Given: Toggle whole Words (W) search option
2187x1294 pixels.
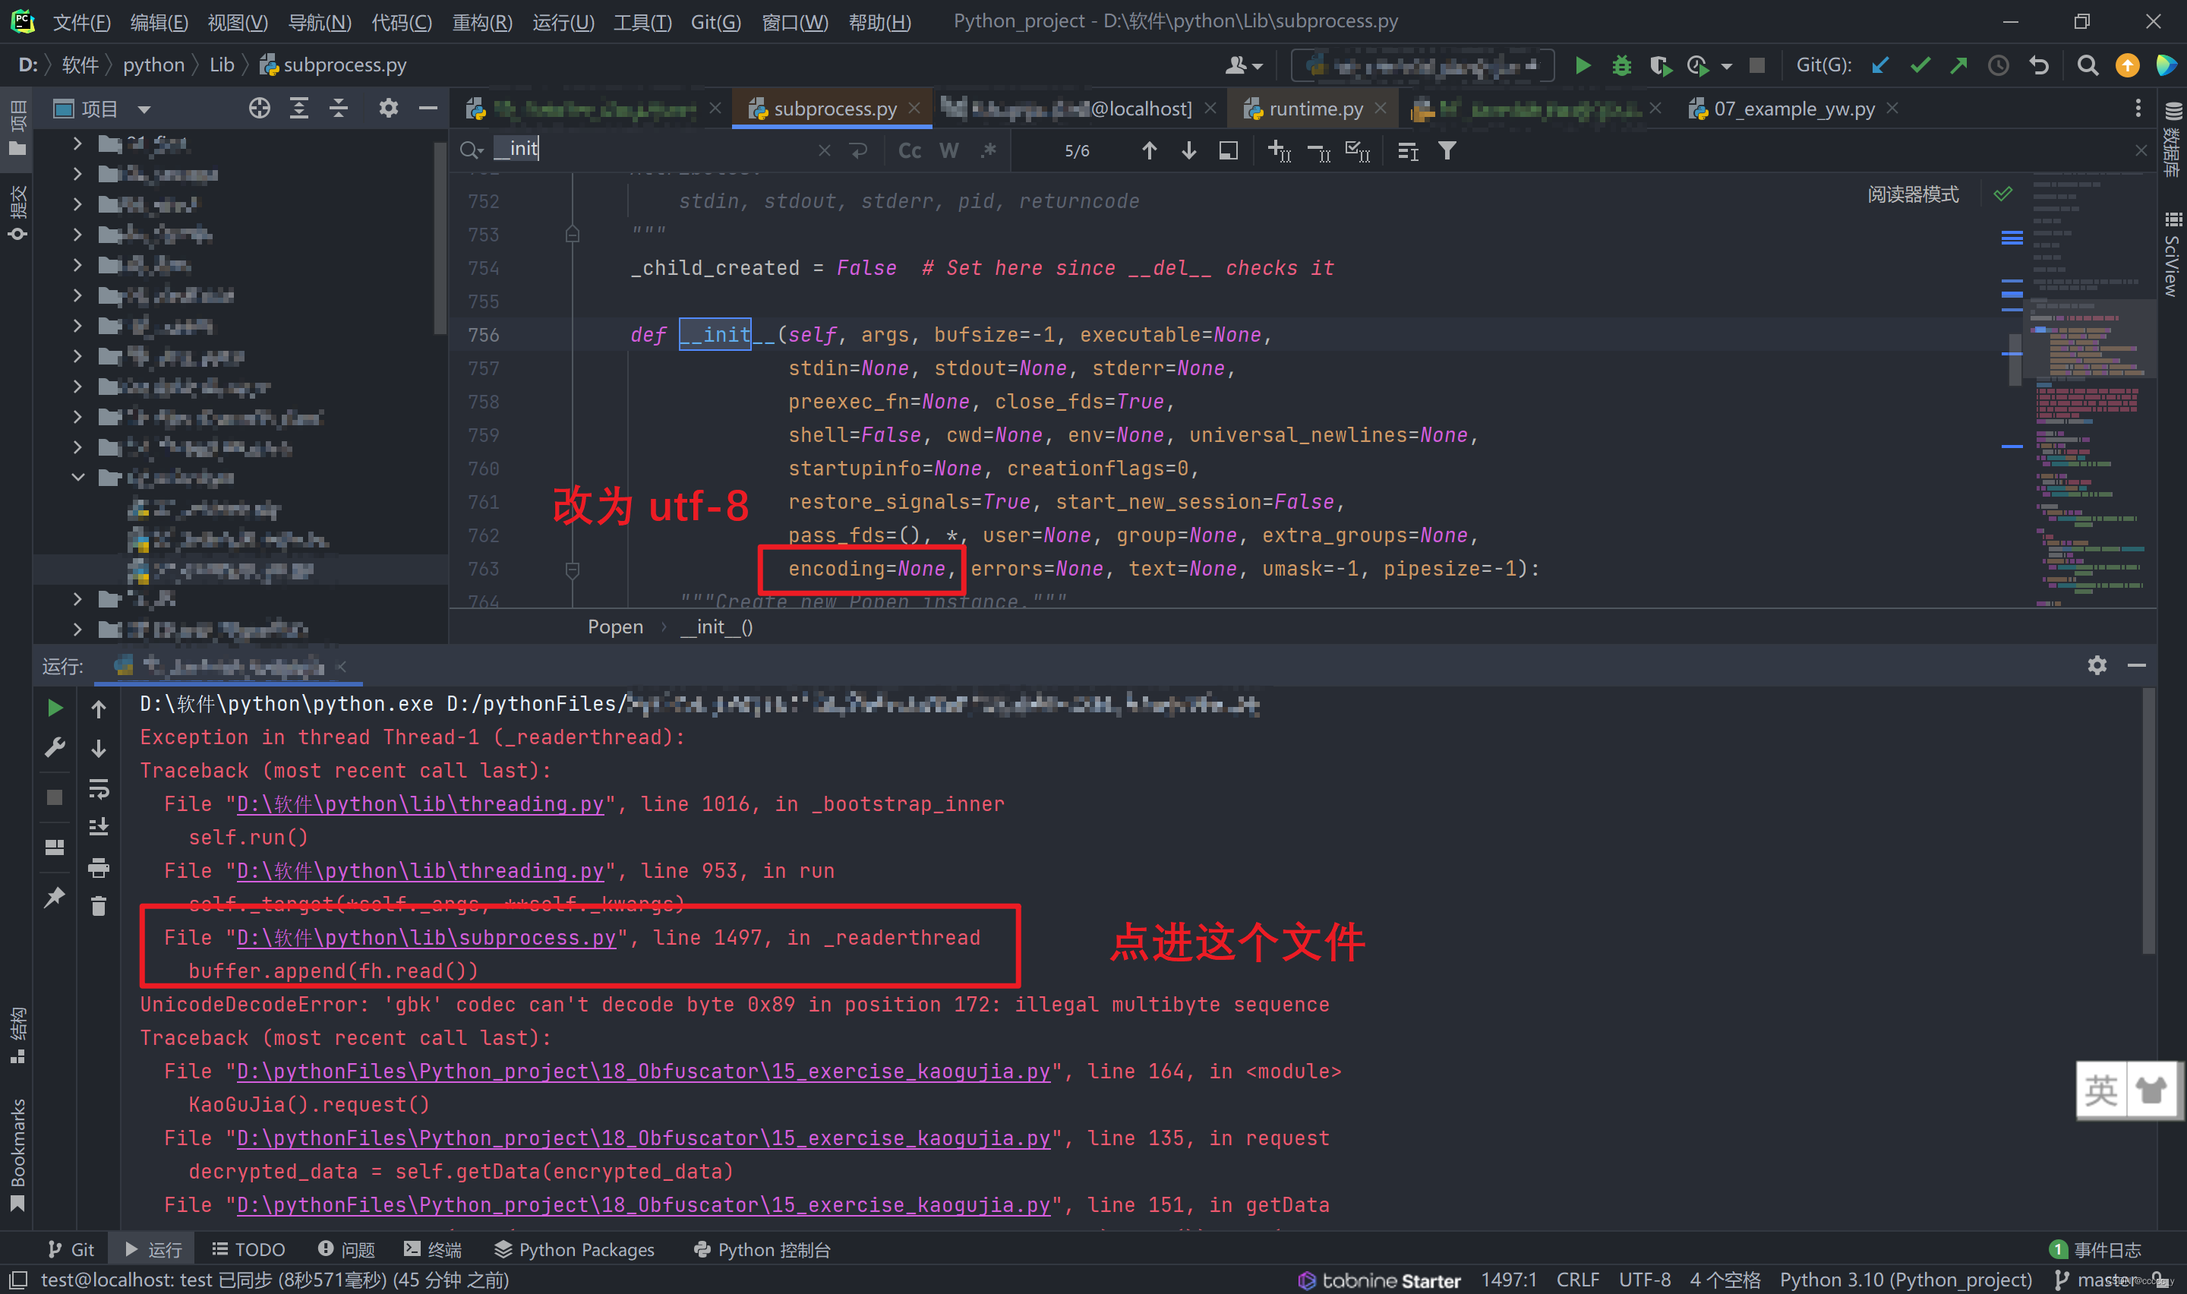Looking at the screenshot, I should point(948,151).
